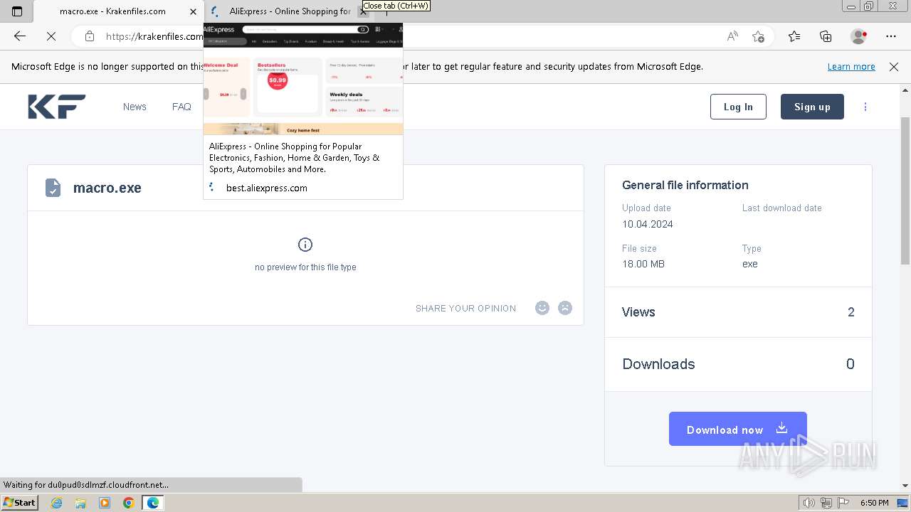Click AliExpress tab preview thumbnail
The height and width of the screenshot is (512, 911).
303,79
